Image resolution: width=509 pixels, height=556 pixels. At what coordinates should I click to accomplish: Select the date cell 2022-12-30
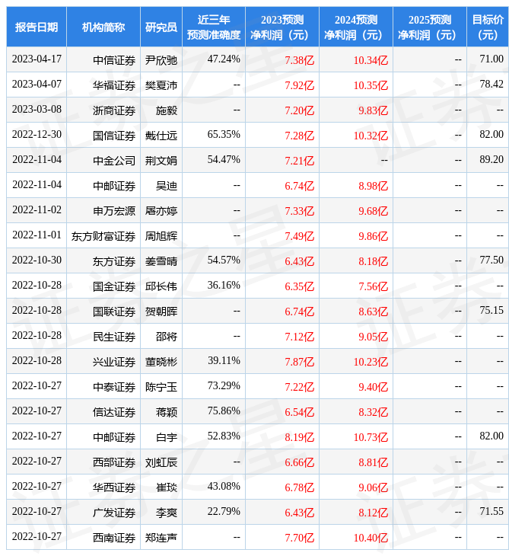(x=37, y=135)
